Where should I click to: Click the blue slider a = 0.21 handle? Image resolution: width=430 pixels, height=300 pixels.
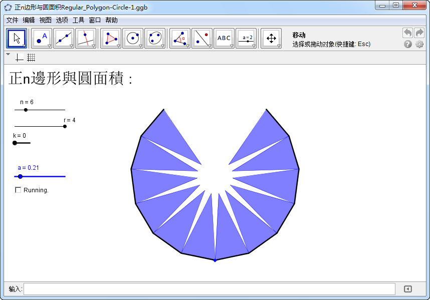(x=20, y=176)
